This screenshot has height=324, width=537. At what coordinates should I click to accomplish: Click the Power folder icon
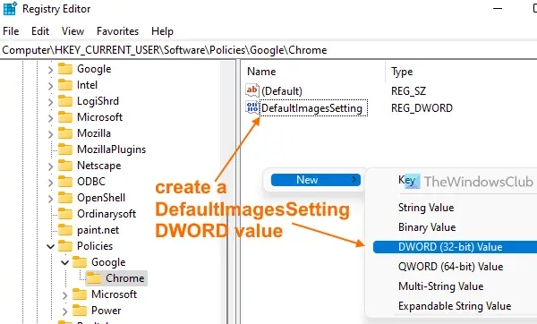point(80,311)
